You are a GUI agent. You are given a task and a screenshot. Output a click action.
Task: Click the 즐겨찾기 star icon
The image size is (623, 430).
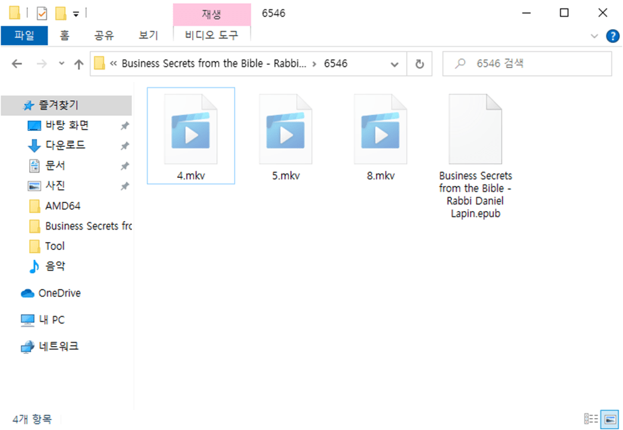(x=28, y=106)
